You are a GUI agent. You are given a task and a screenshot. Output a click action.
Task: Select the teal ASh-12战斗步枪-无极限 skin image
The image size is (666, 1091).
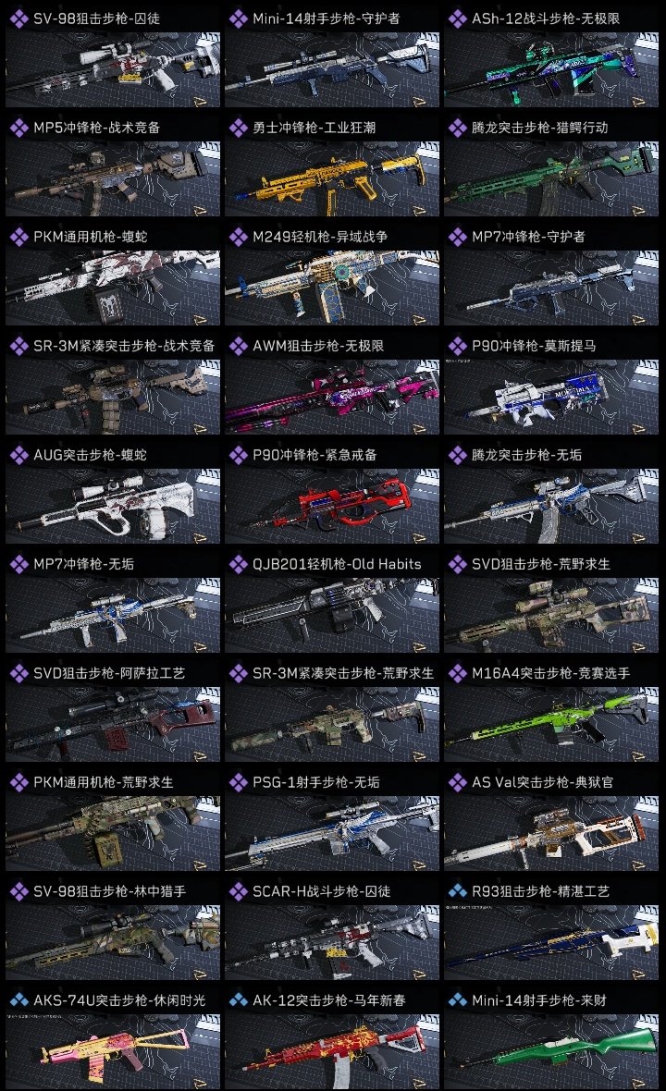[551, 70]
